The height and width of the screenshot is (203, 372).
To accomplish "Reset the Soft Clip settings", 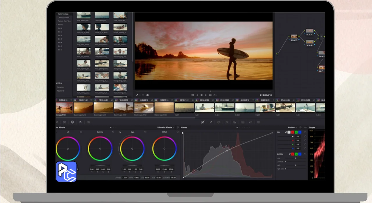I will [x=305, y=154].
